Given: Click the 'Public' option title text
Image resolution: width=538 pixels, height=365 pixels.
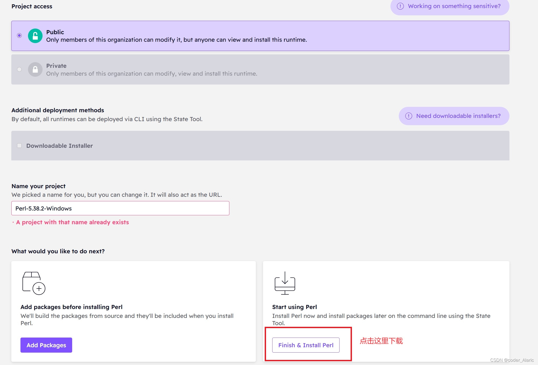Looking at the screenshot, I should tap(55, 32).
